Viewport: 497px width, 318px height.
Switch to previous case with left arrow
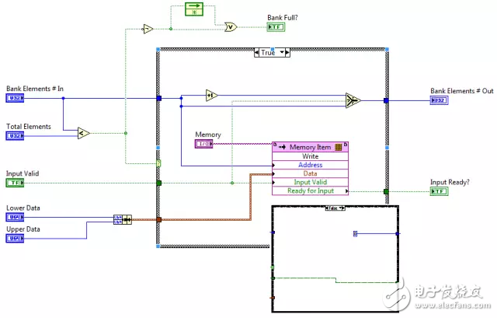point(259,53)
